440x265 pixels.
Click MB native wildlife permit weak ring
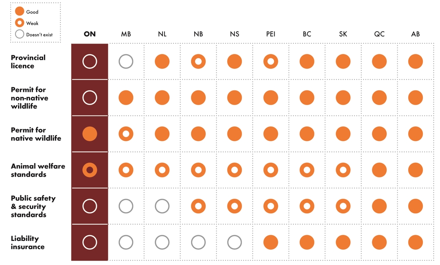(126, 134)
